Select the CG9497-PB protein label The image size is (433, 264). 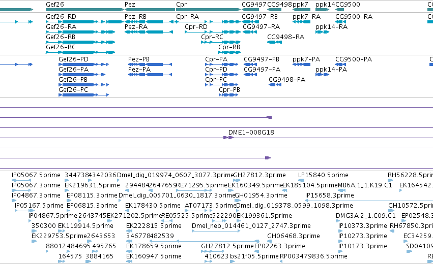(262, 59)
